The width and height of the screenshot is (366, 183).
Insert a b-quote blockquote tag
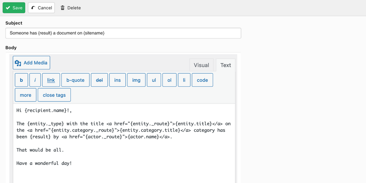click(x=75, y=80)
